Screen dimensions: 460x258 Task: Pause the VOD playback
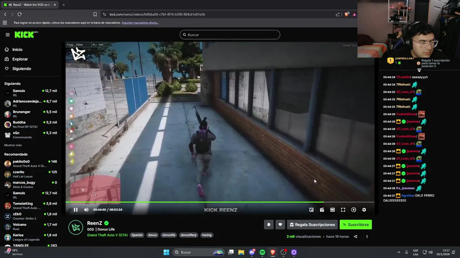point(75,210)
